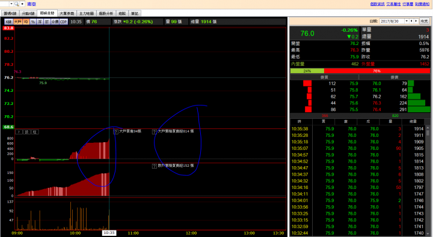
Task: Select the 即時走勢 tab
Action: (x=47, y=13)
